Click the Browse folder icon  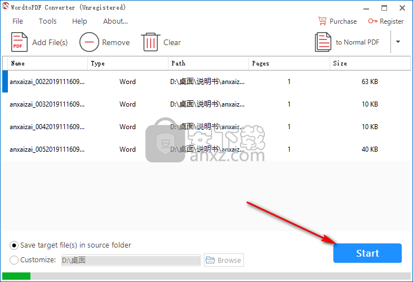tap(210, 260)
